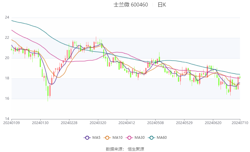Viewport: 250px width, 152px height.
Task: Click the 24 price axis label
Action: click(x=7, y=18)
